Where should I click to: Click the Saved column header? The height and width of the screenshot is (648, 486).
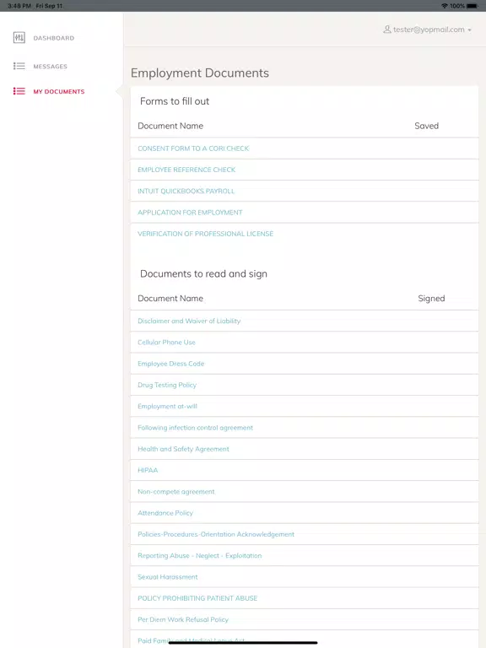point(426,126)
